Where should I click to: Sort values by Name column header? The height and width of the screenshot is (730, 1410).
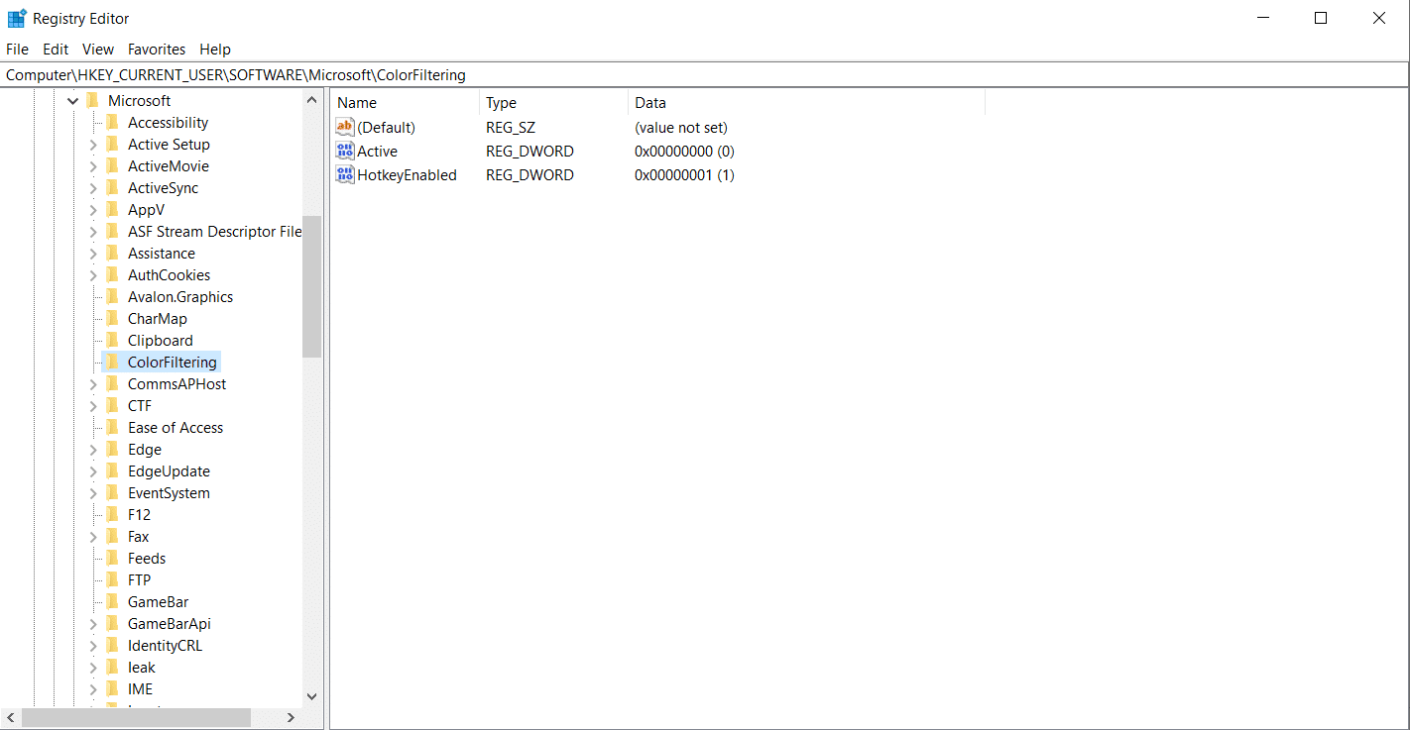tap(405, 103)
